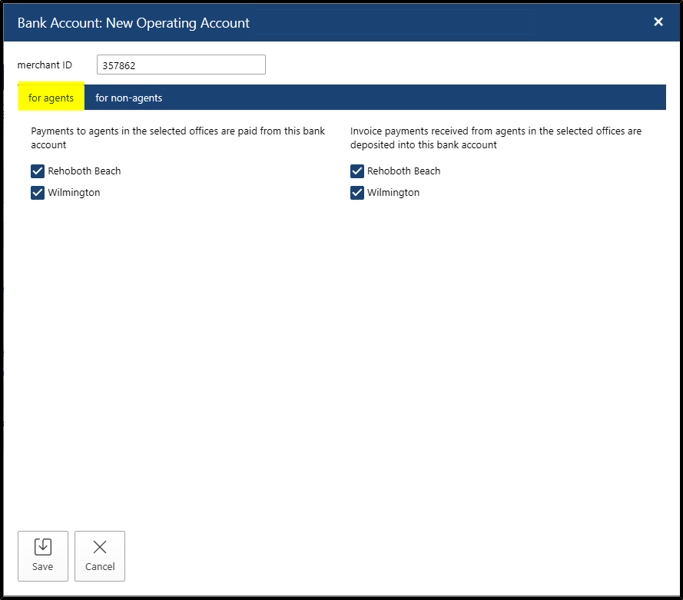
Task: Click the Bank Account dialog title bar text
Action: pos(134,23)
